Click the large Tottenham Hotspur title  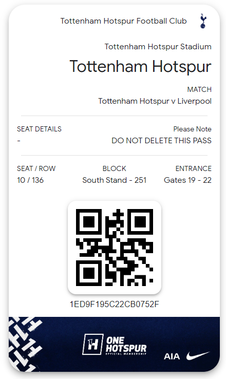[x=140, y=66]
